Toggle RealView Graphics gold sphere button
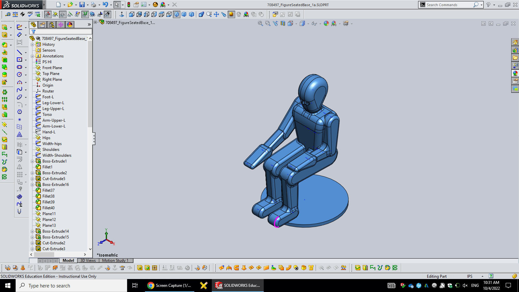The height and width of the screenshot is (292, 519). click(x=231, y=14)
